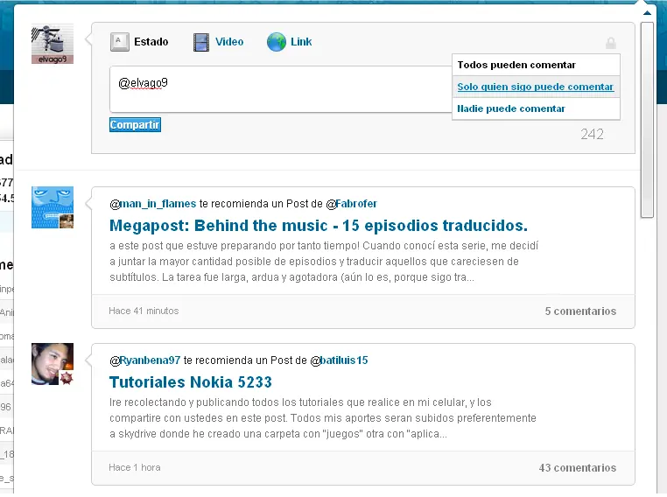This screenshot has width=667, height=497.
Task: Toggle the lock privacy icon
Action: [x=611, y=43]
